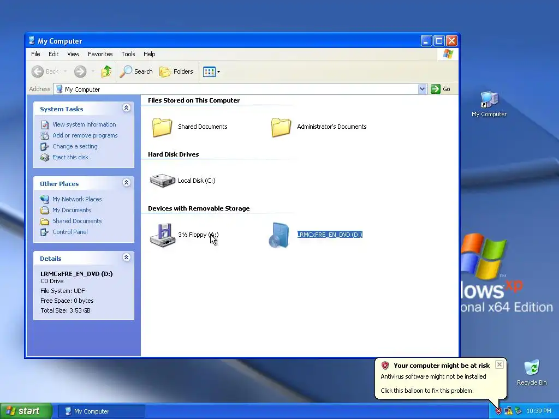Click the red security shield tray icon
This screenshot has height=419, width=559.
tap(498, 411)
